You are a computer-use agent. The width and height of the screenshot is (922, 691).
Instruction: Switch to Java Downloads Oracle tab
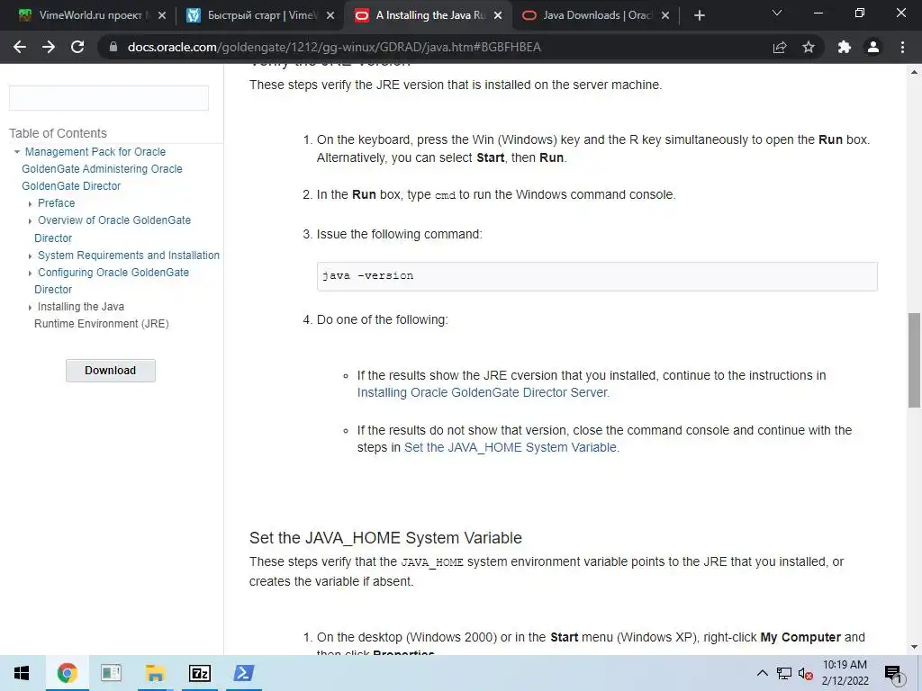(x=596, y=15)
